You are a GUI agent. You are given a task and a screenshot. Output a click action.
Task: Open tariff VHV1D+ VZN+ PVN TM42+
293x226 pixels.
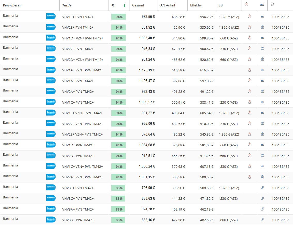click(x=83, y=38)
